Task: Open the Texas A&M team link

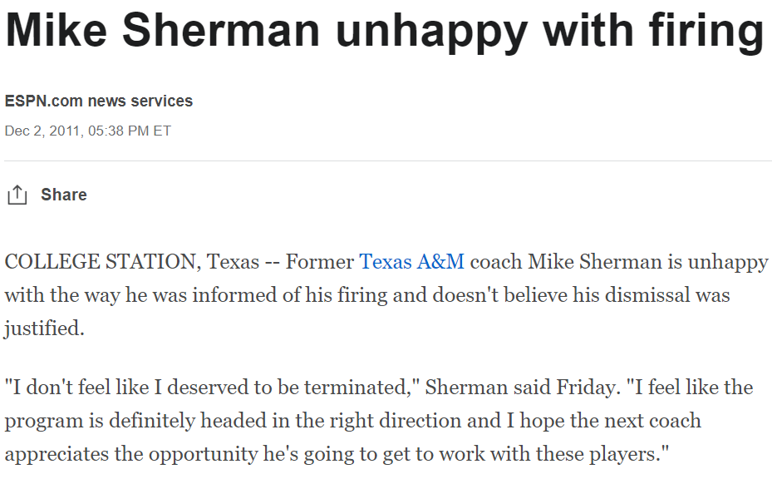Action: coord(411,262)
